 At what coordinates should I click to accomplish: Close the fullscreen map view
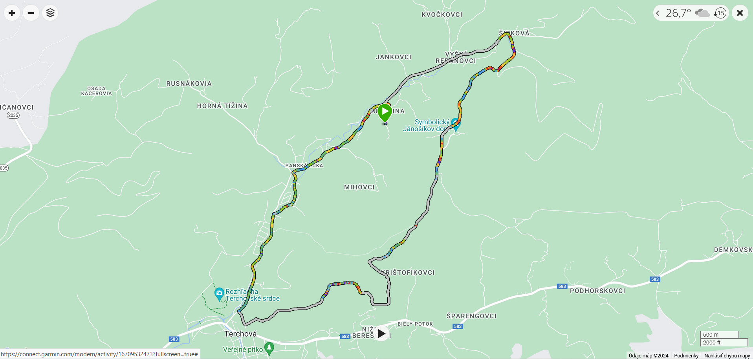pyautogui.click(x=740, y=13)
